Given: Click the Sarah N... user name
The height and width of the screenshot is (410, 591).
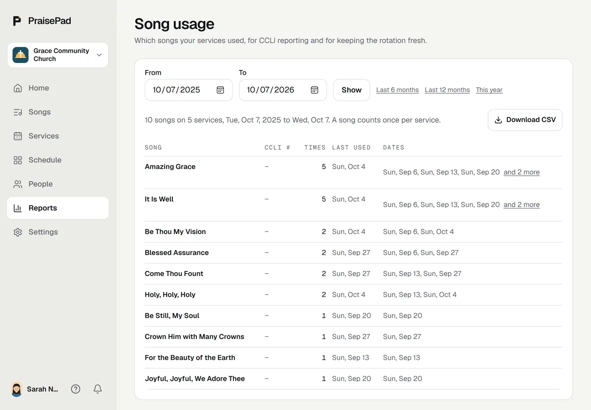Looking at the screenshot, I should [42, 389].
